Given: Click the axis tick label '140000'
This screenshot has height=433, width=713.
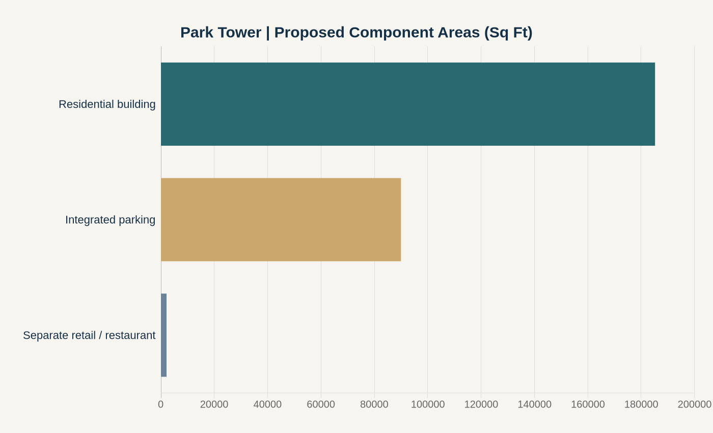Looking at the screenshot, I should click(534, 404).
